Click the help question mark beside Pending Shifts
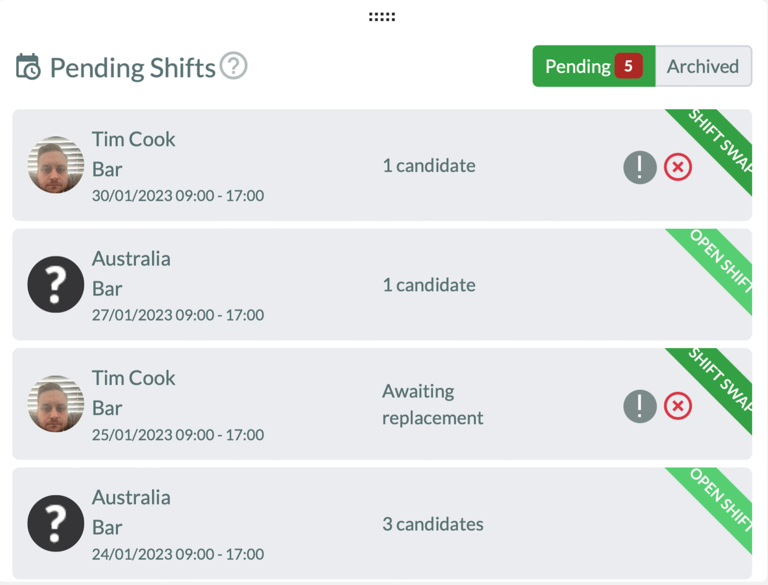768x585 pixels. (x=234, y=66)
